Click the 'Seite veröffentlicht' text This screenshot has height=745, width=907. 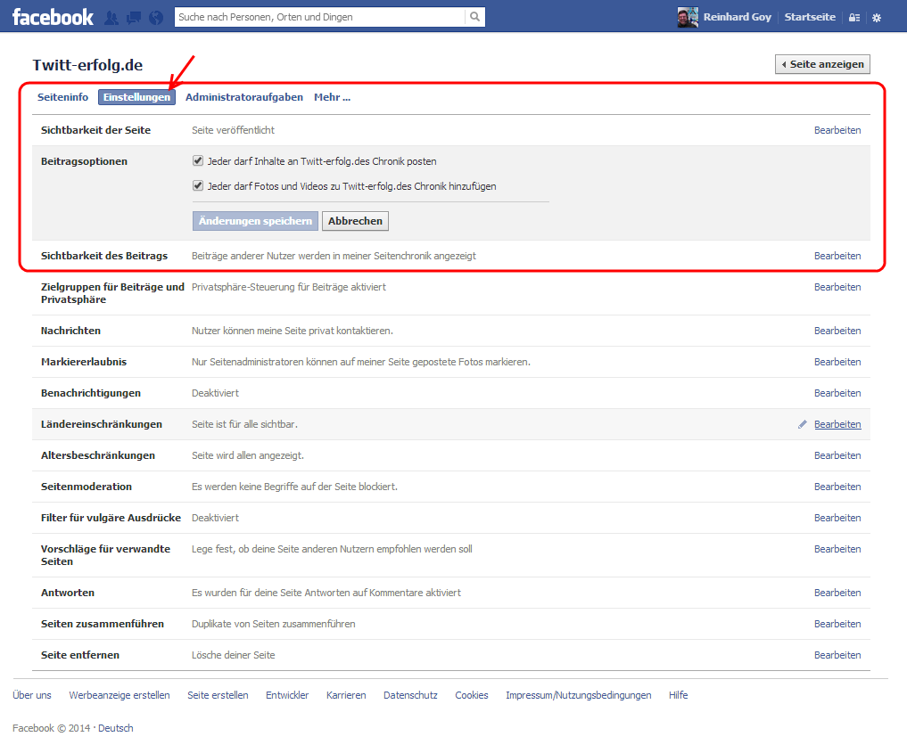(233, 130)
